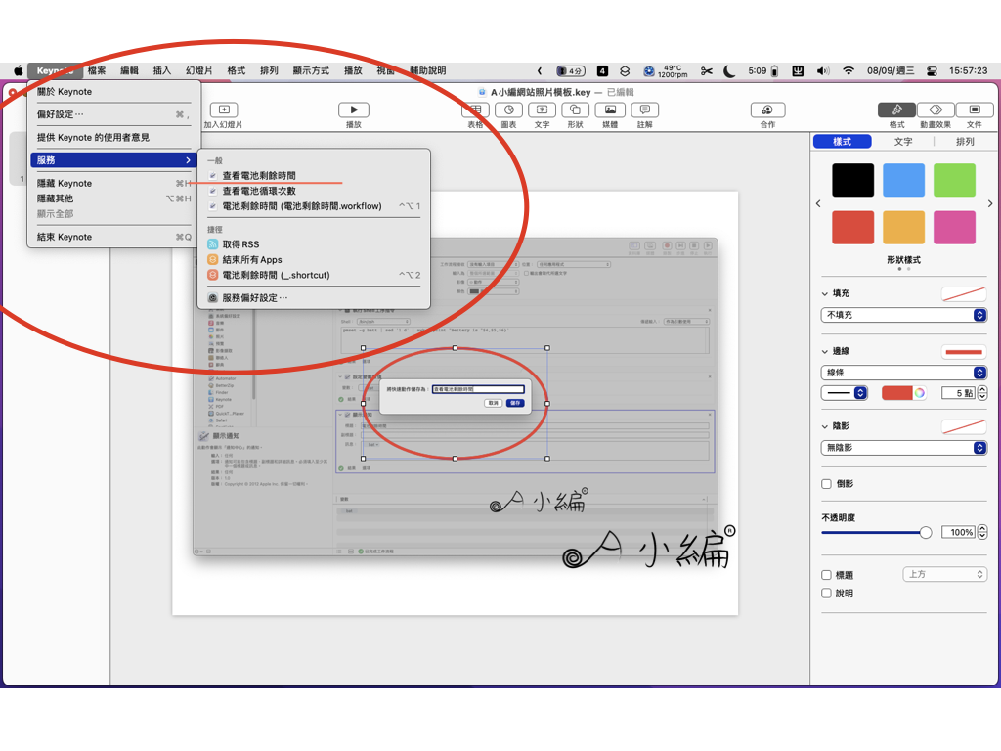
Task: Open the media (媒體) menu icon
Action: point(610,110)
